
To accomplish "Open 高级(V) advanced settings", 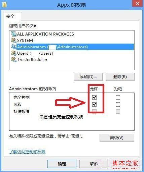I will (117, 138).
